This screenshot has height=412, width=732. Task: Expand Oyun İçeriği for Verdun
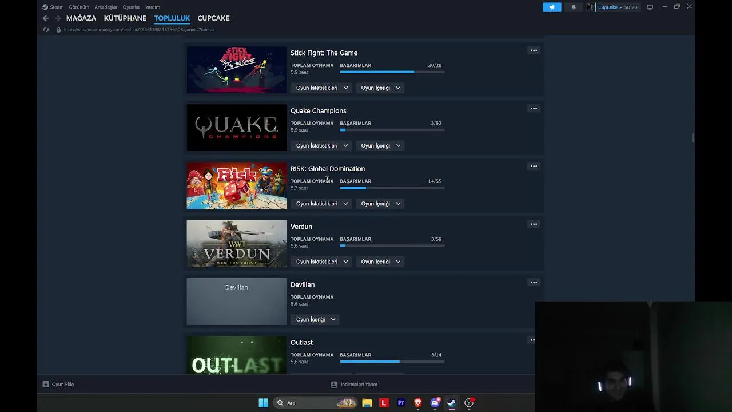tap(381, 262)
